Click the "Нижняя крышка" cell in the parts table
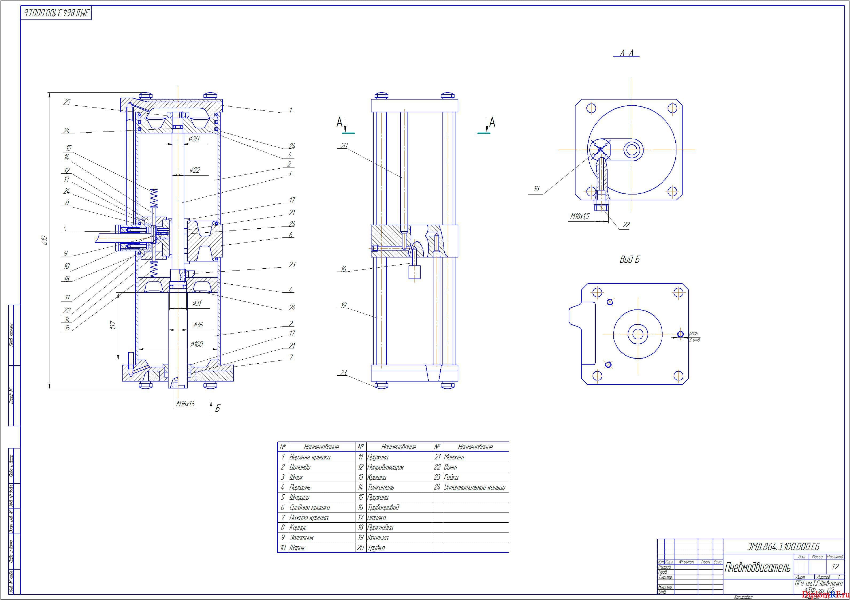Screen dimensions: 850x600 (309, 518)
